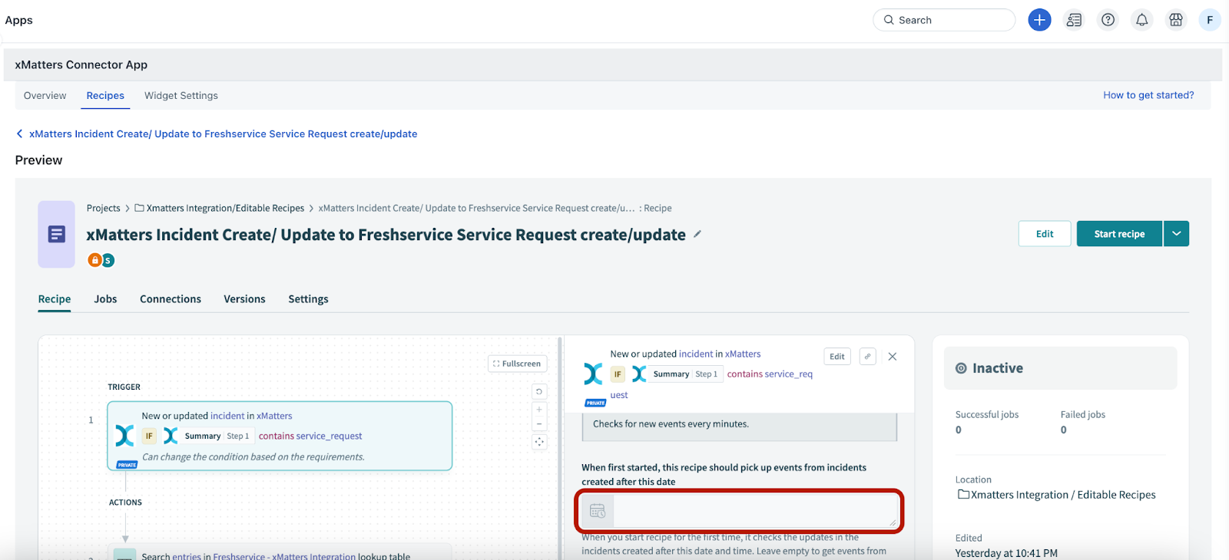The width and height of the screenshot is (1229, 560).
Task: Click the Search entries step in canvas
Action: [x=280, y=554]
